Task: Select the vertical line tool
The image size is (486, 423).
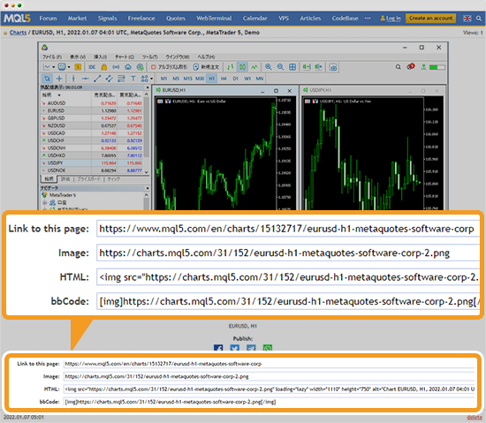Action: pos(73,79)
